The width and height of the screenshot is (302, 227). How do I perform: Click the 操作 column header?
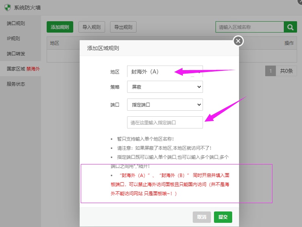289,43
